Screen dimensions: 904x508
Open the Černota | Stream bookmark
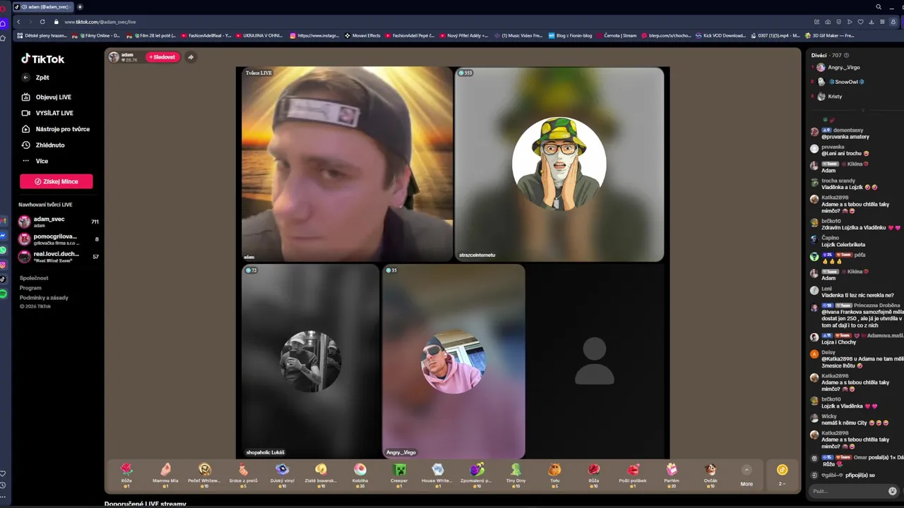coord(616,35)
